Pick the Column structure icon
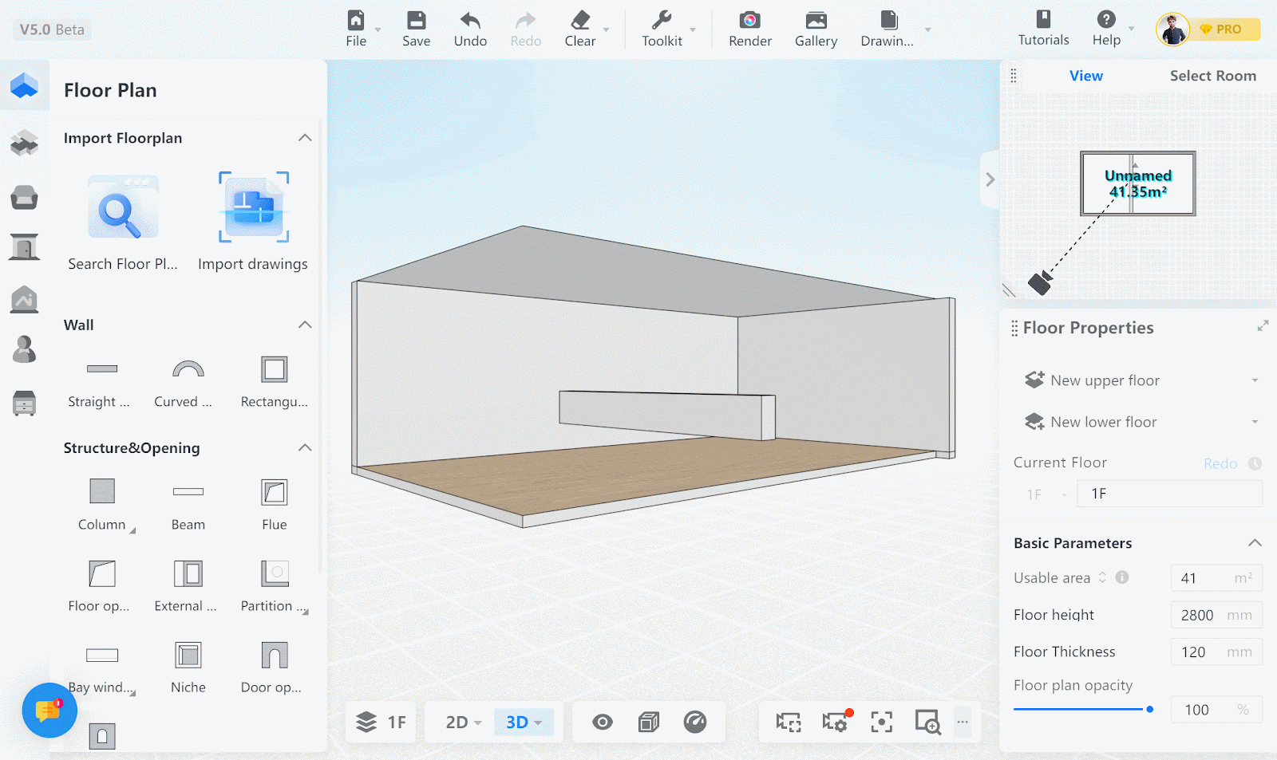 click(x=102, y=491)
